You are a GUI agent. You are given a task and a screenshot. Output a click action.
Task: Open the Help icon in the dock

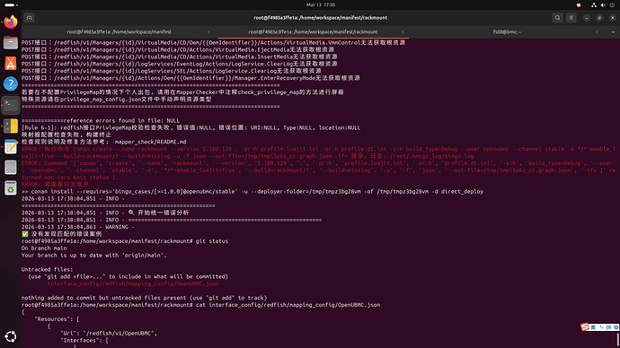tap(11, 83)
